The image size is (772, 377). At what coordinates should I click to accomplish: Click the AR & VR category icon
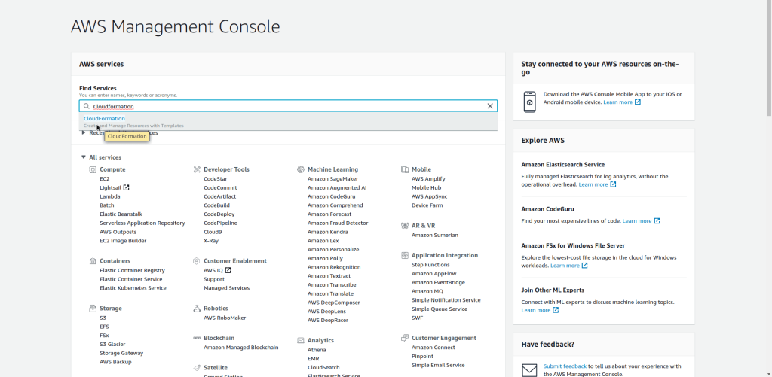405,226
